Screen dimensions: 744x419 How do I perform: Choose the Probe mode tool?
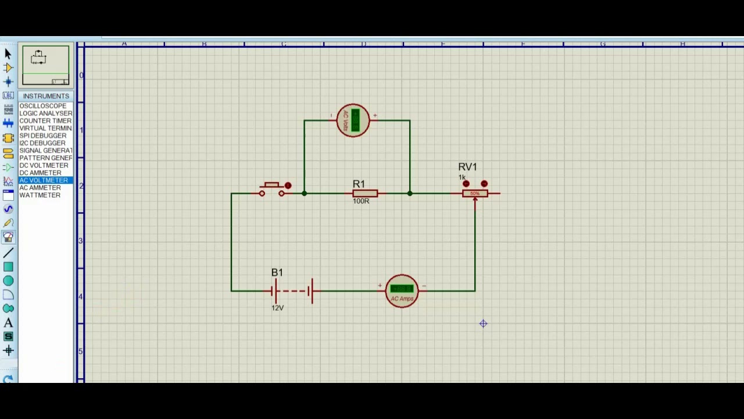pyautogui.click(x=8, y=223)
